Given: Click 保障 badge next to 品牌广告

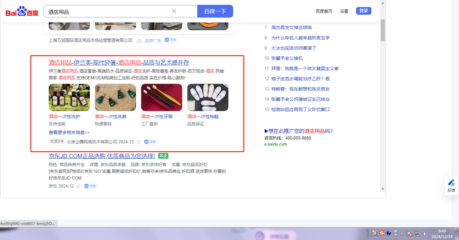Looking at the screenshot, I should [x=171, y=40].
